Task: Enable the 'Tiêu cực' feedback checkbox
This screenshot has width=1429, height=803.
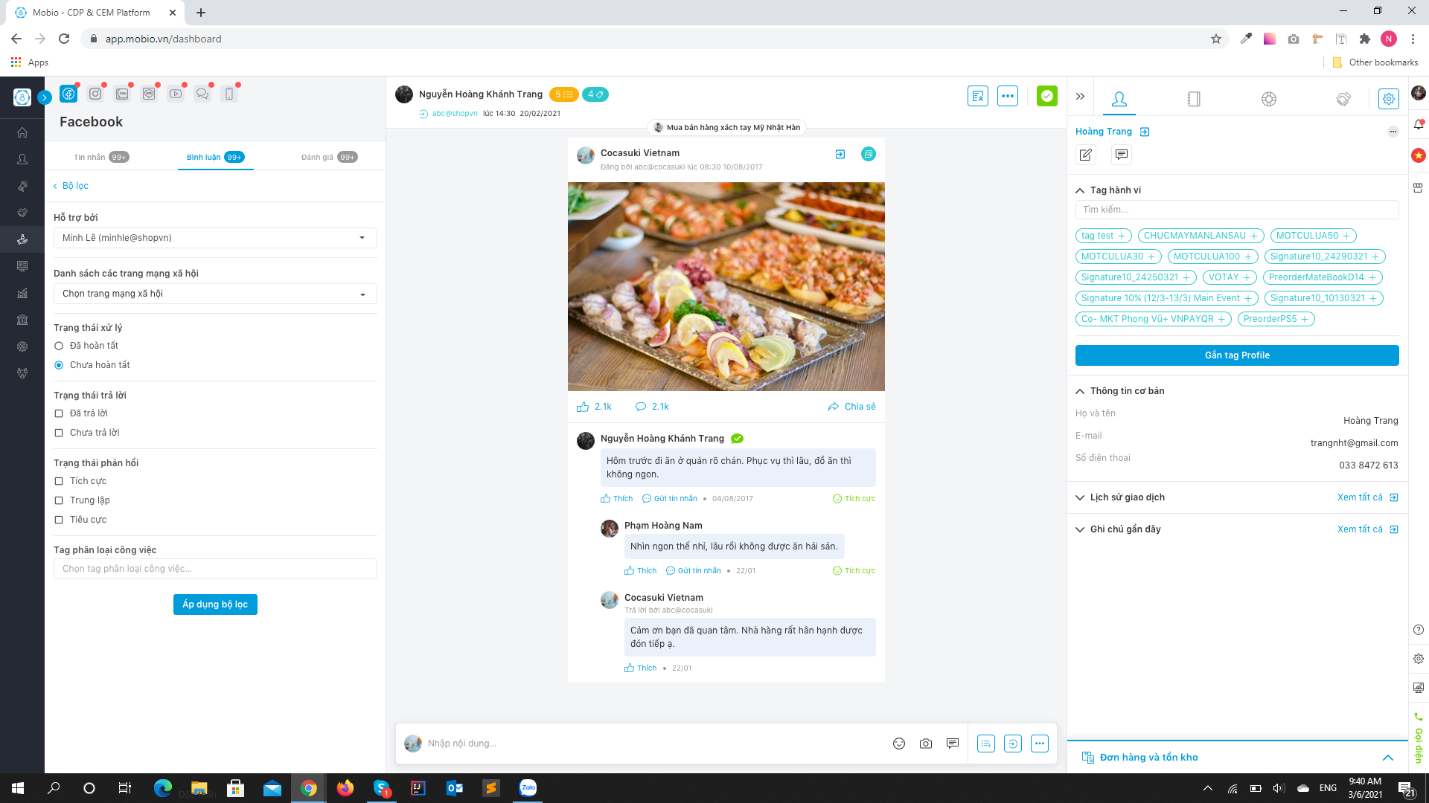Action: tap(59, 520)
